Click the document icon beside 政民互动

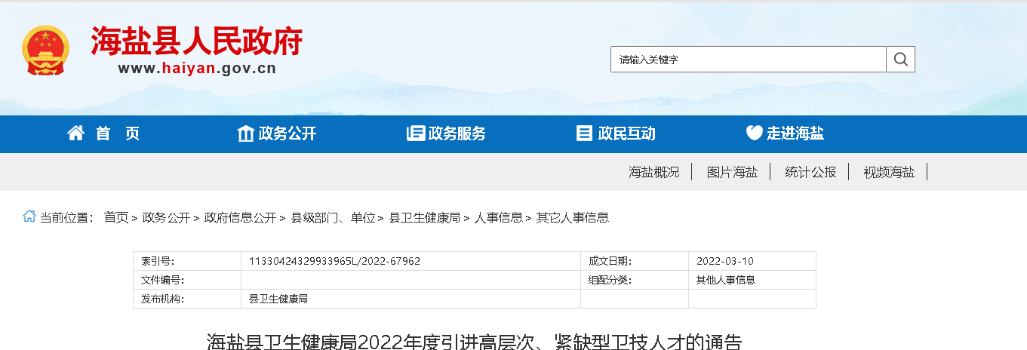pyautogui.click(x=584, y=134)
